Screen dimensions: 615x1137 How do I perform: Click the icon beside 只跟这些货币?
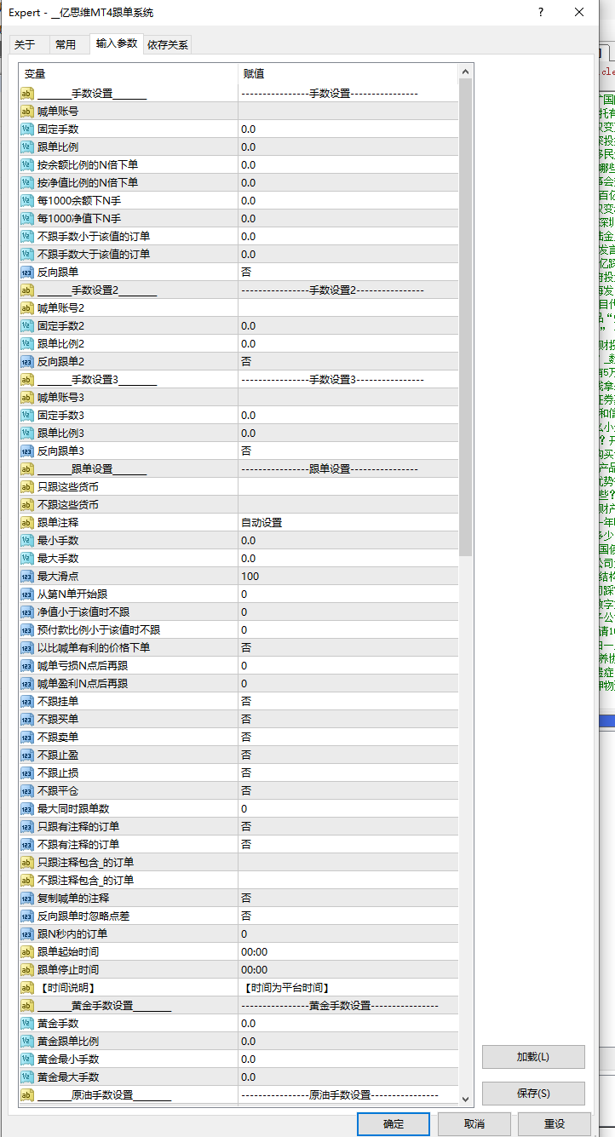pyautogui.click(x=27, y=487)
